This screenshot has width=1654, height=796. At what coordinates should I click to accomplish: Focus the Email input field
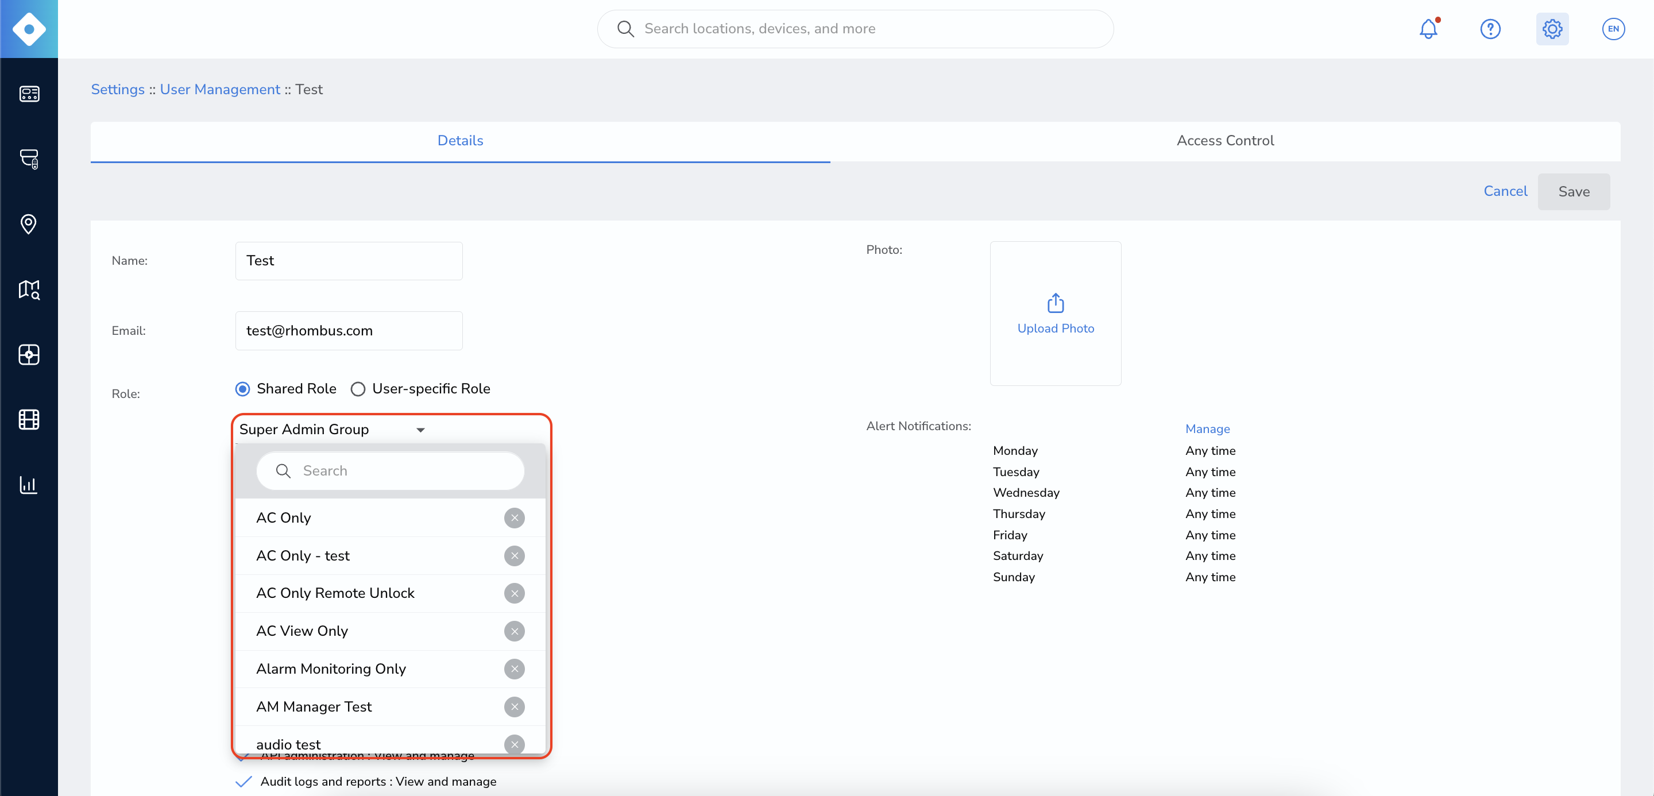tap(349, 331)
